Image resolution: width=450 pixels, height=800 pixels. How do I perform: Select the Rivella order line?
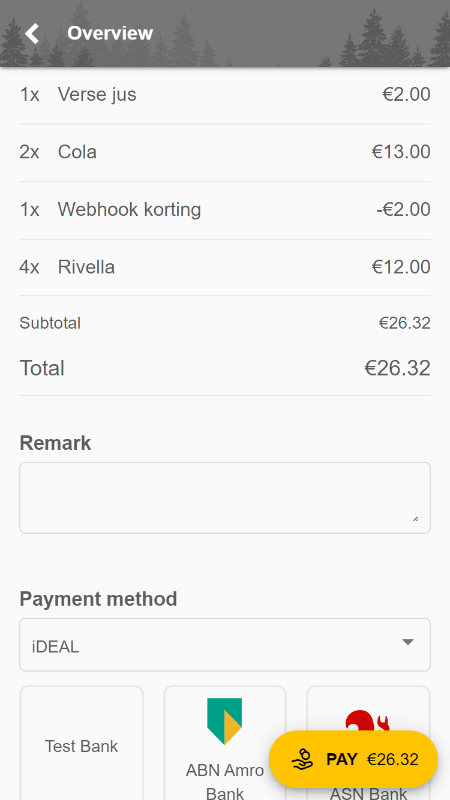pyautogui.click(x=225, y=267)
